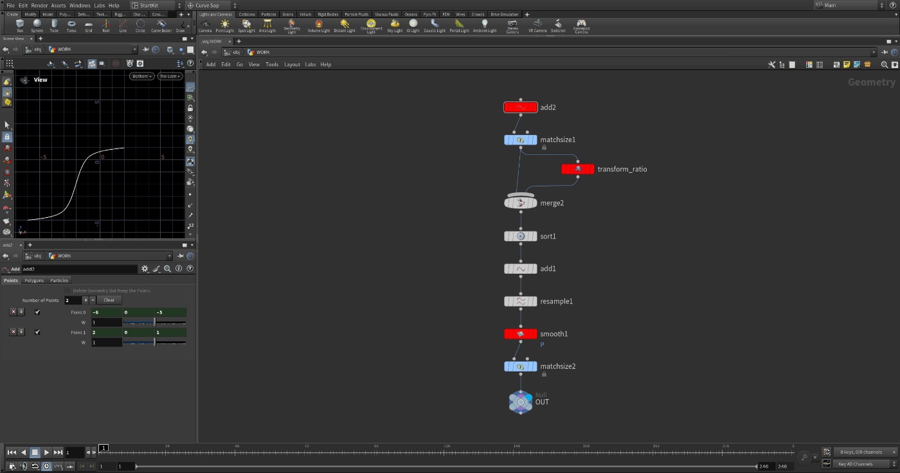This screenshot has width=900, height=473.
Task: Click the network editor wrench icon
Action: (772, 64)
